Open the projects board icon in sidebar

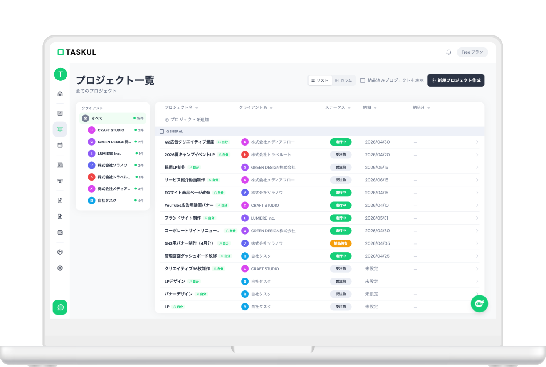[60, 129]
